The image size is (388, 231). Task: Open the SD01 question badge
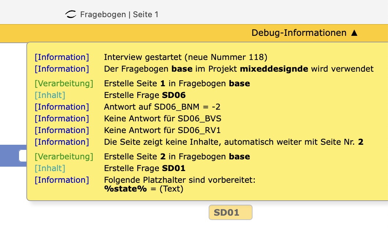click(230, 212)
